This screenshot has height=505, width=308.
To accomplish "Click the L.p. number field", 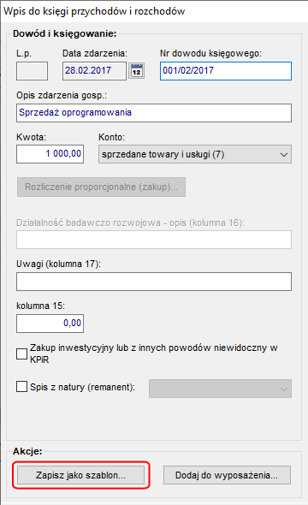I will click(x=33, y=71).
